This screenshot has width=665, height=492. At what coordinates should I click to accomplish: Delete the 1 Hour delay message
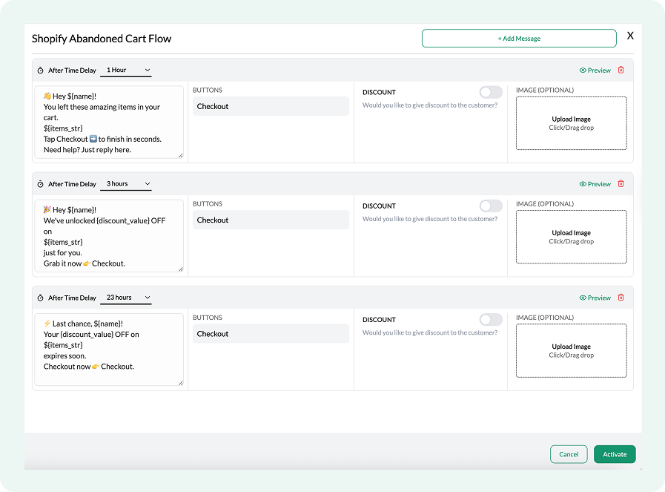coord(621,70)
